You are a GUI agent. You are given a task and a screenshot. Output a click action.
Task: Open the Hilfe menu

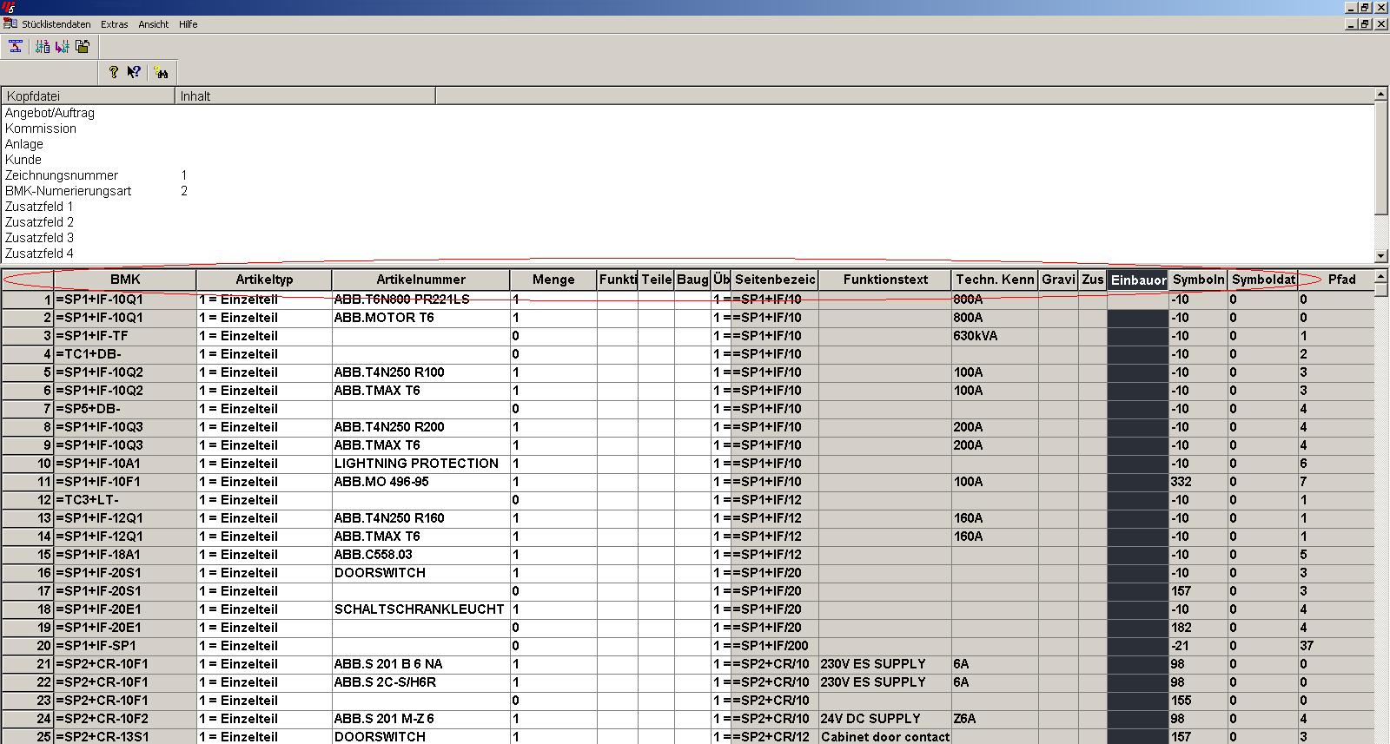tap(189, 24)
